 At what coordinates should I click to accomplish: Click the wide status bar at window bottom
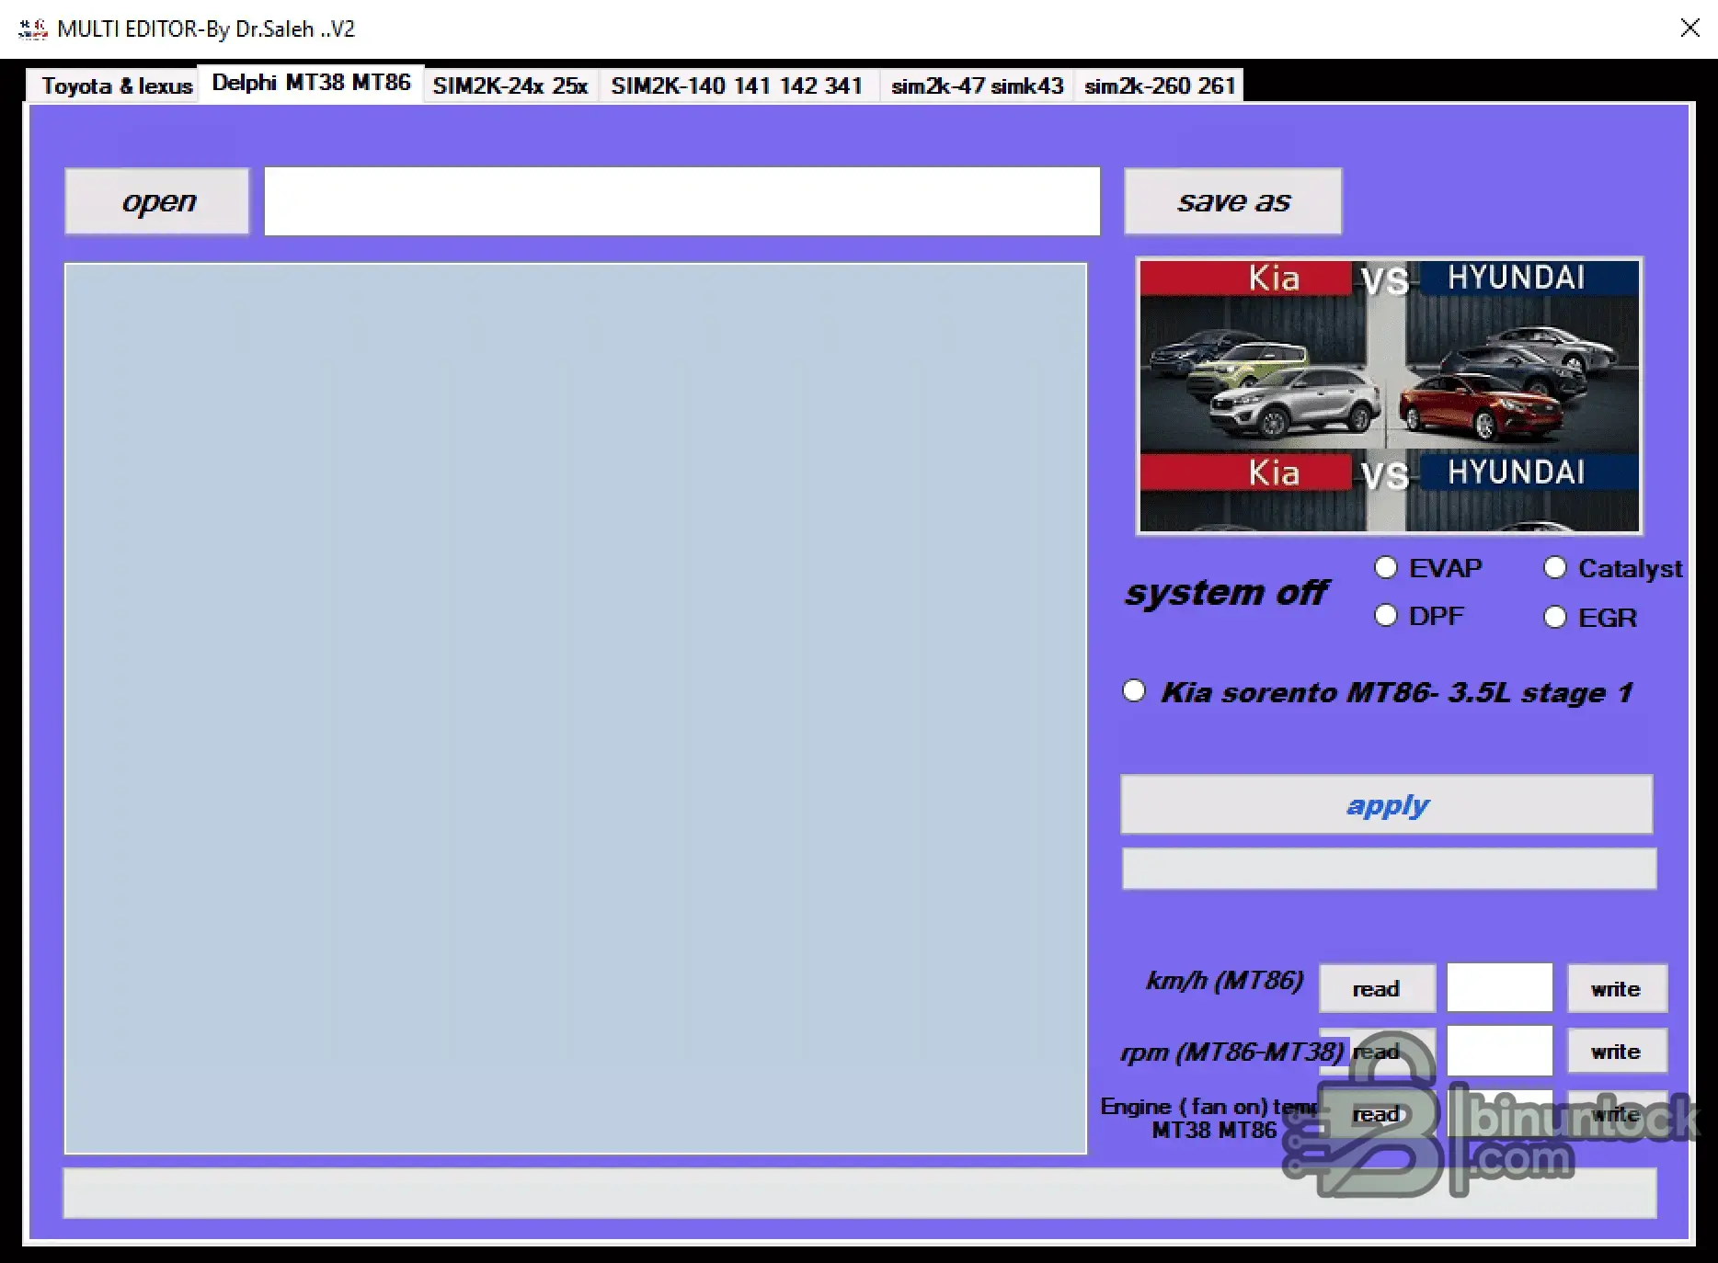coord(860,1193)
